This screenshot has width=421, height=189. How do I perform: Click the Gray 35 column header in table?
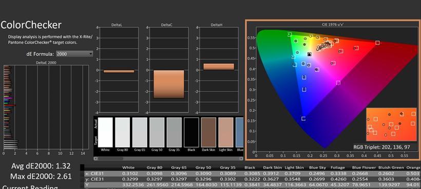coord(227,167)
